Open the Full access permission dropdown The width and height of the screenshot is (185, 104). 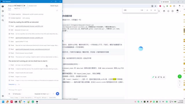17,94
